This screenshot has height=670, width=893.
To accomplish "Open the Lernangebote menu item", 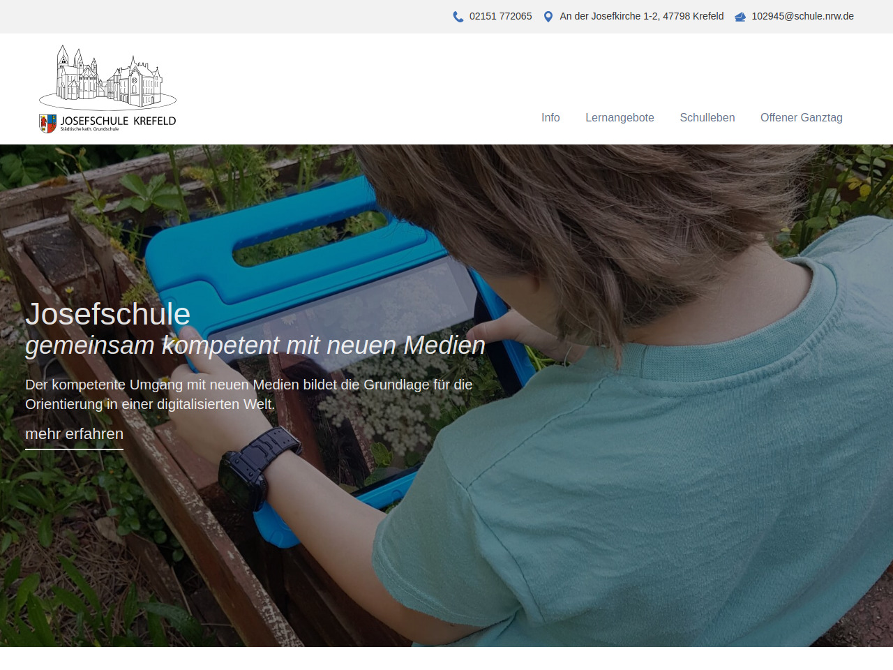I will [x=620, y=117].
